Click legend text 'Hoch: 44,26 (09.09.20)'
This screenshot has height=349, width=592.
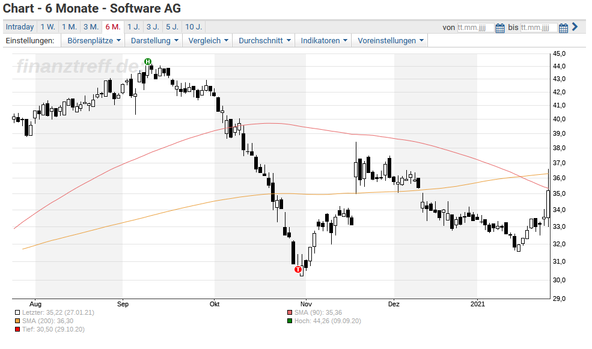tap(328, 321)
